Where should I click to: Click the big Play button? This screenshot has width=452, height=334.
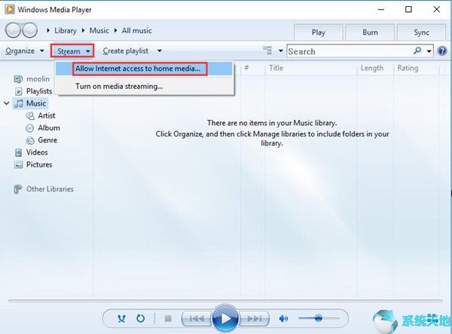pyautogui.click(x=225, y=318)
